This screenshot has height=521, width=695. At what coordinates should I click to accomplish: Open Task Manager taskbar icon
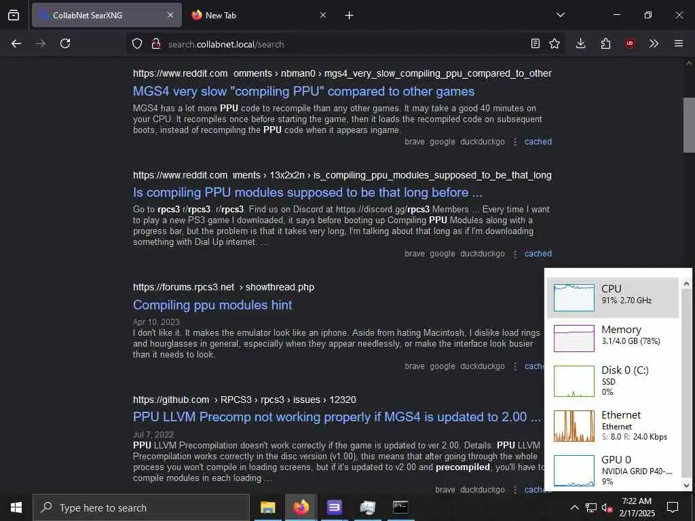click(x=367, y=507)
